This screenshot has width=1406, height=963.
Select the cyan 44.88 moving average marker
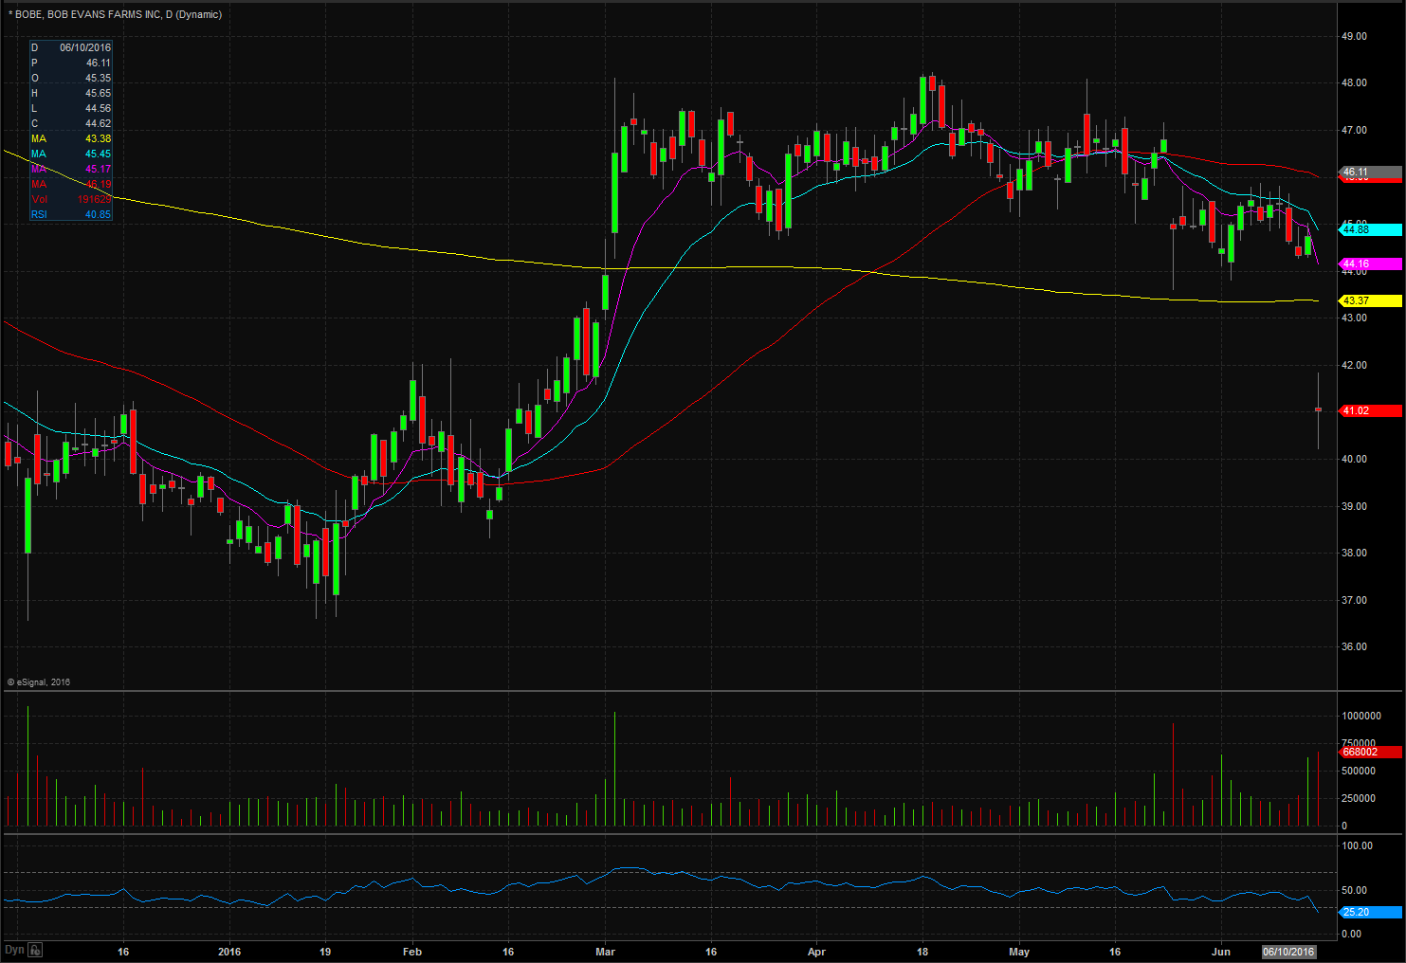pyautogui.click(x=1370, y=229)
